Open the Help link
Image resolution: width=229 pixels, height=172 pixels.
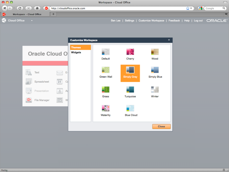[187, 21]
